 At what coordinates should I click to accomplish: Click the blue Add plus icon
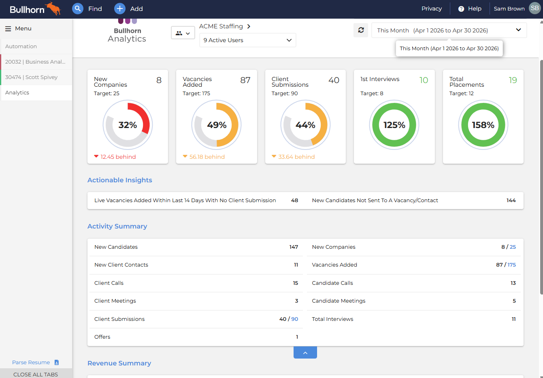[x=119, y=9]
